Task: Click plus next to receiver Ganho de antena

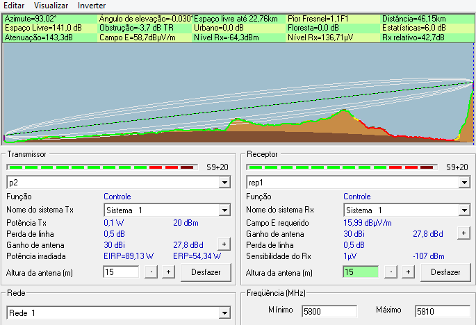Action: point(463,233)
